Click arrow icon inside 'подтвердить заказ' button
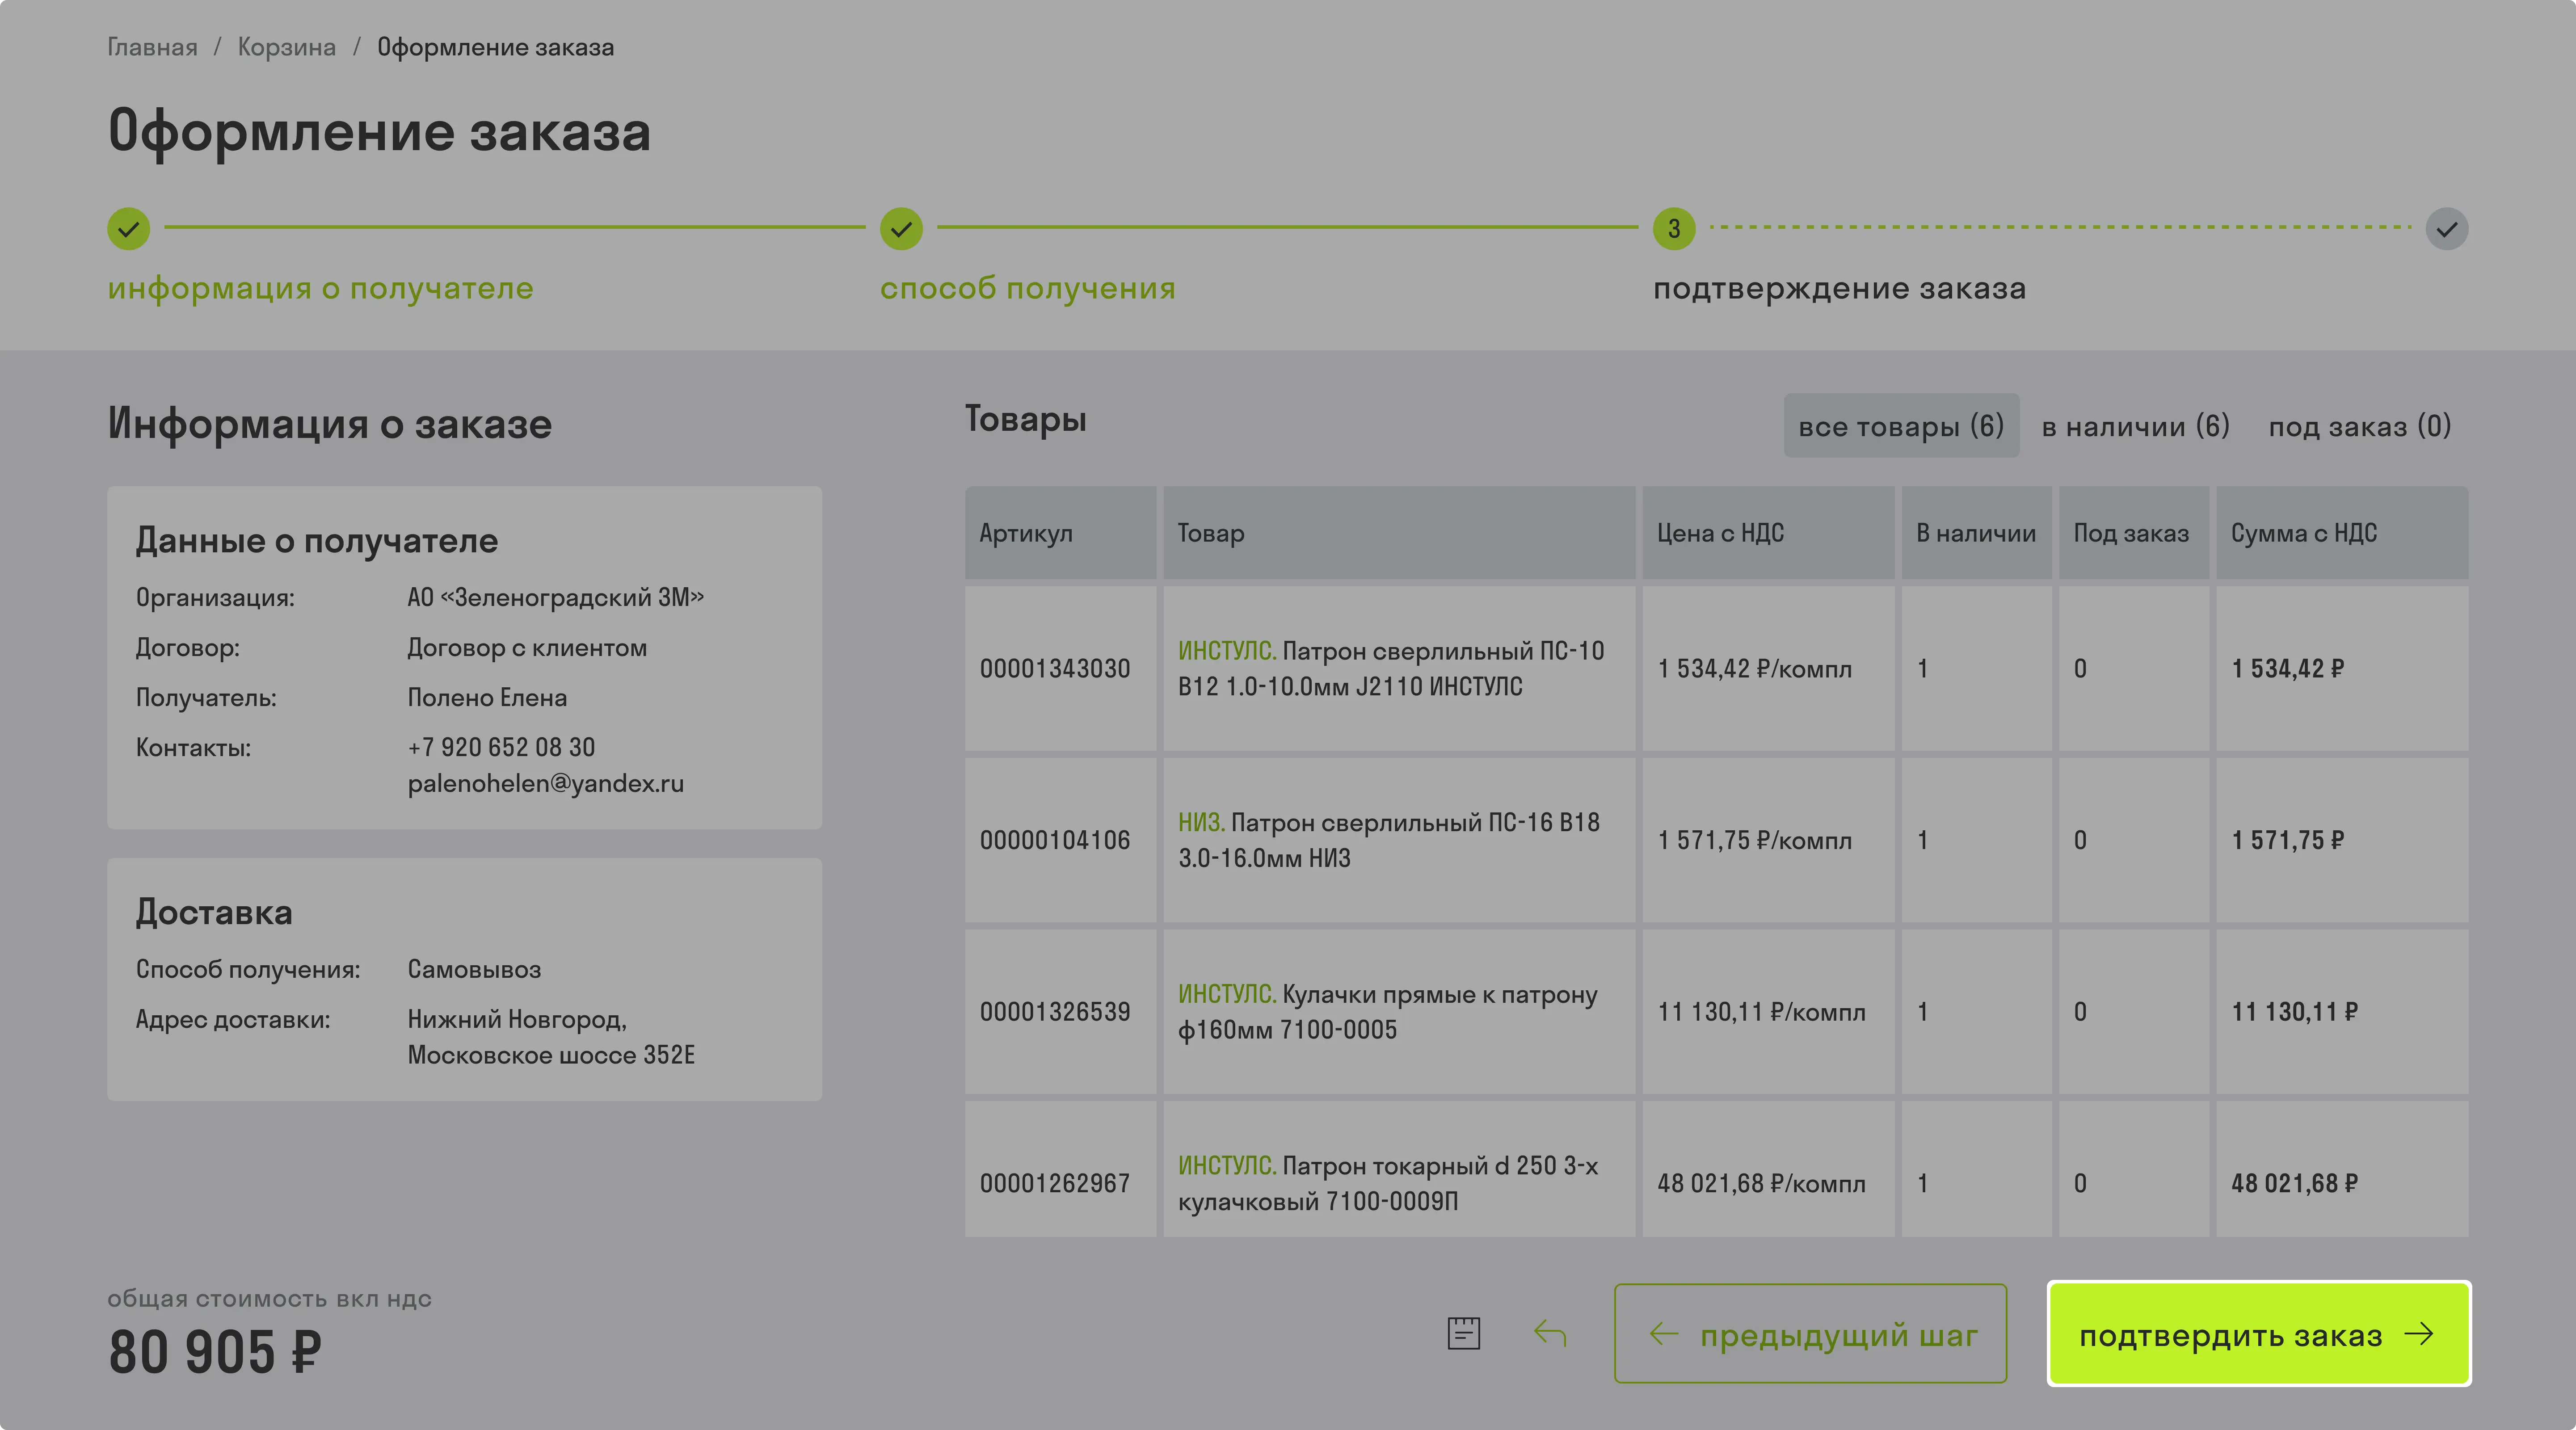The image size is (2576, 1430). 2419,1334
